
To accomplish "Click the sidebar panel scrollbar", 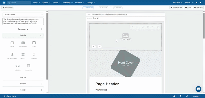I will point(47,46).
